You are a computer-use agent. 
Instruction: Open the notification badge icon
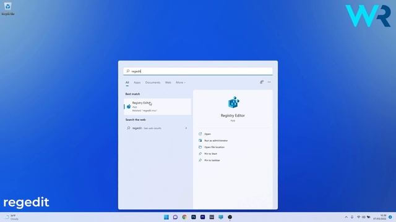click(x=390, y=217)
